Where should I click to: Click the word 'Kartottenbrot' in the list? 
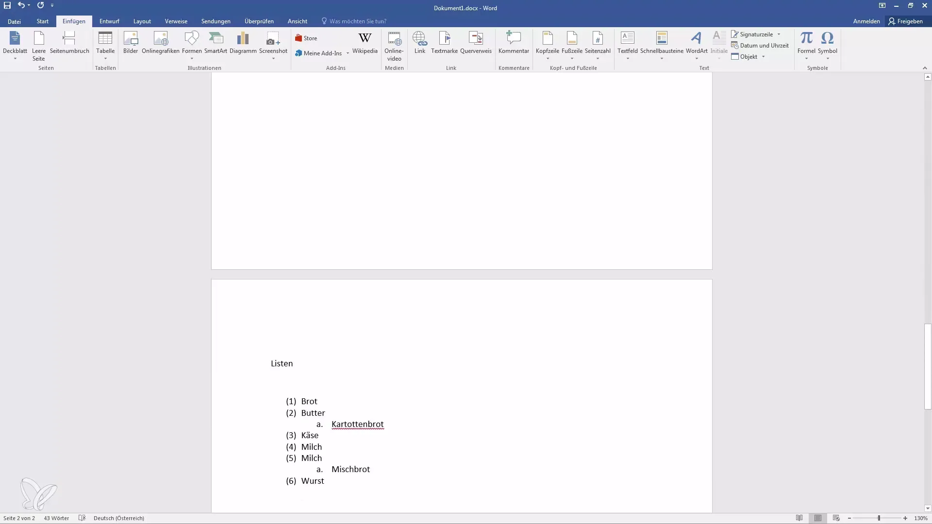[x=357, y=424]
